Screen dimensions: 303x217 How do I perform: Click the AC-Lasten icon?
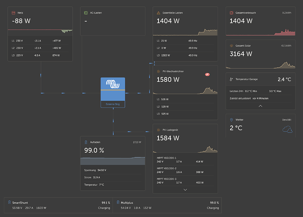coord(86,13)
